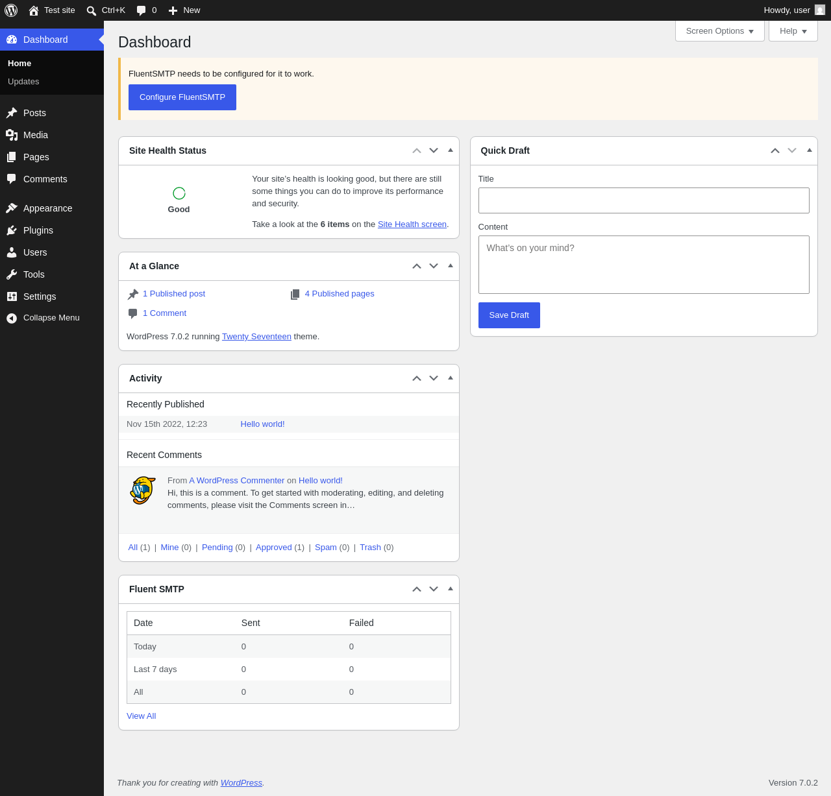Move At a Glance widget up
Screen dimensions: 831x796
click(x=417, y=266)
